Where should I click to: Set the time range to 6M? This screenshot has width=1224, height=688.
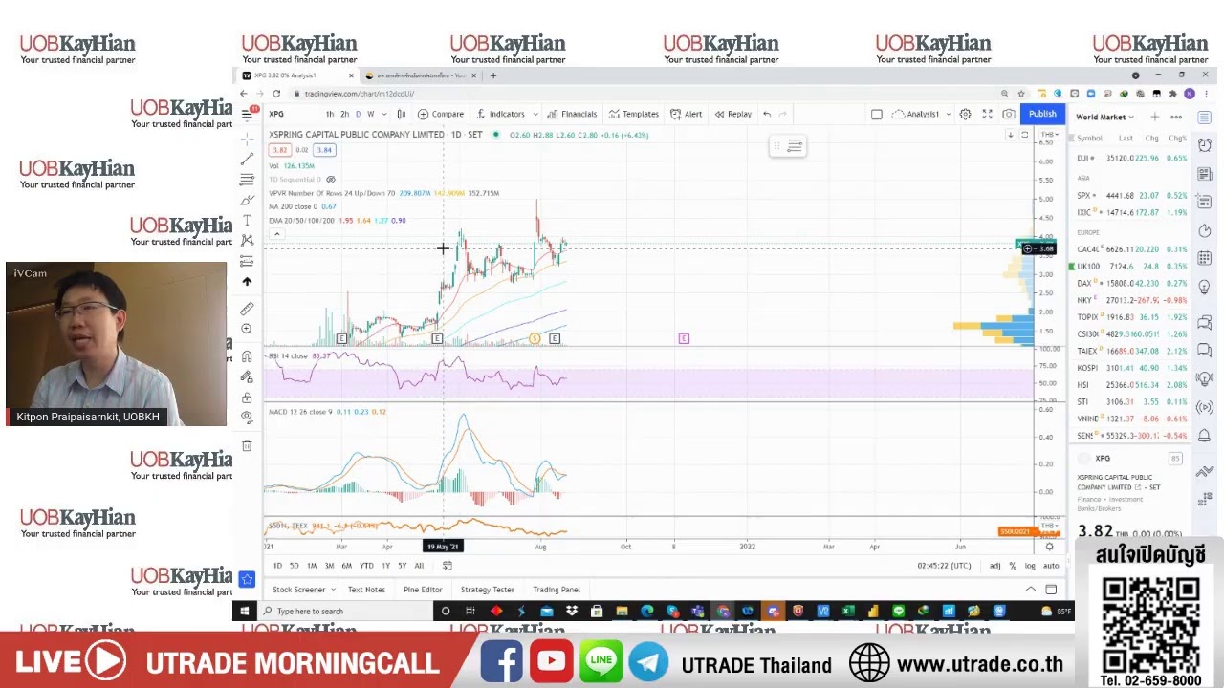pyautogui.click(x=346, y=566)
